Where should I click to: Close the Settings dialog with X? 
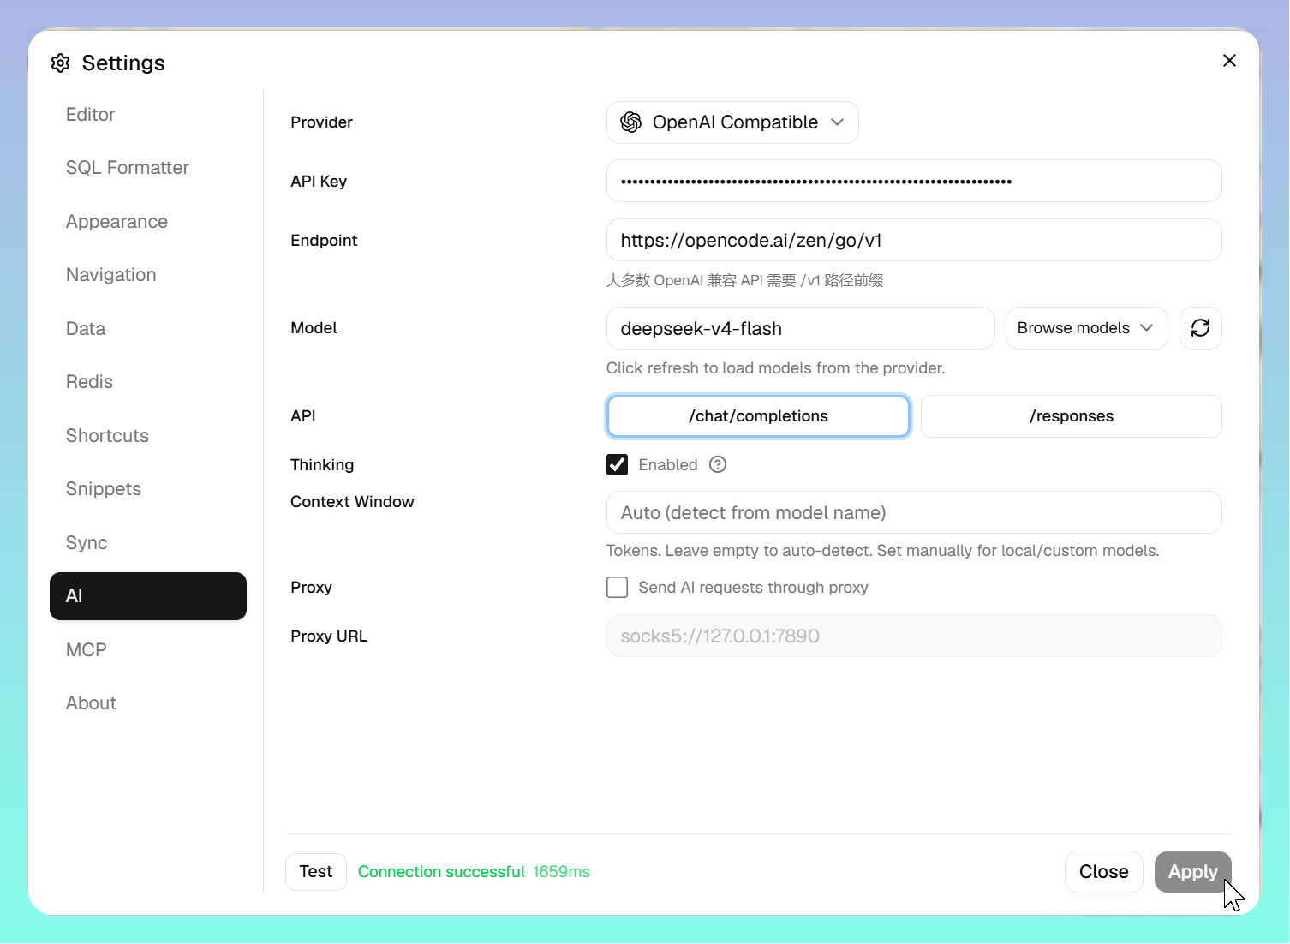pyautogui.click(x=1229, y=60)
